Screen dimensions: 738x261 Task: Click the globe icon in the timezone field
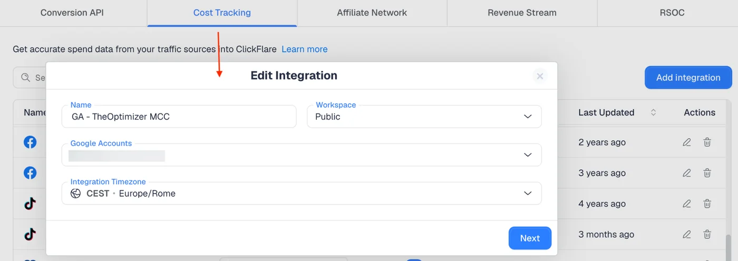pyautogui.click(x=76, y=194)
